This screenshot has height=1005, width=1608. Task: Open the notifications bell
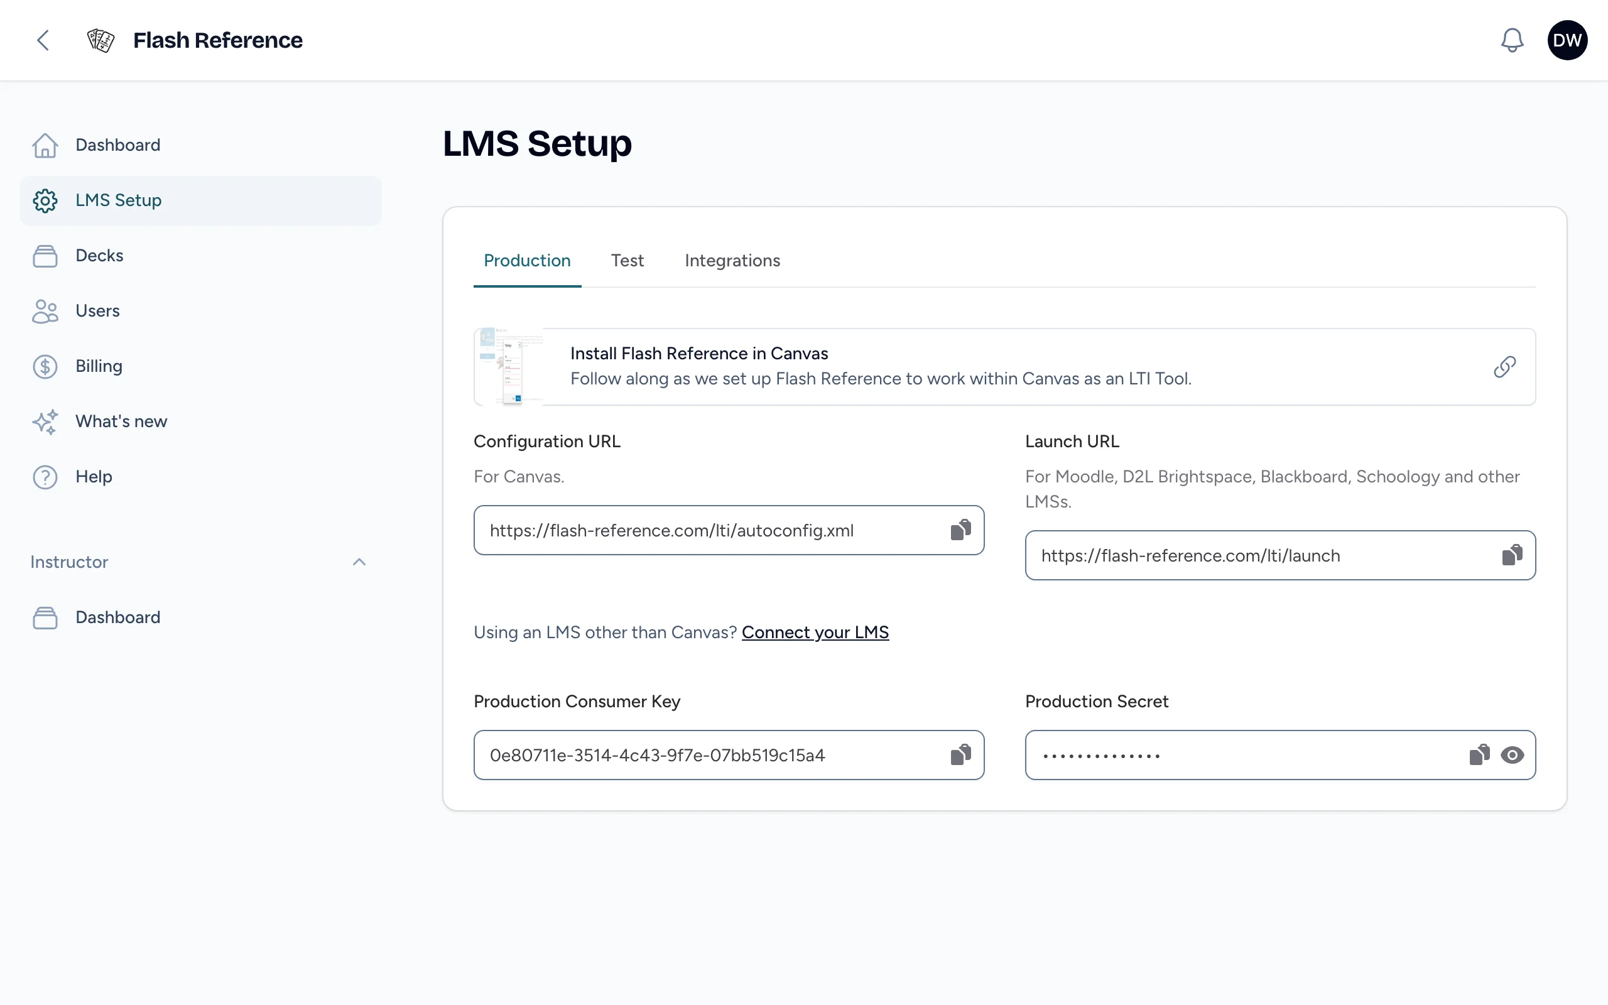(1512, 41)
